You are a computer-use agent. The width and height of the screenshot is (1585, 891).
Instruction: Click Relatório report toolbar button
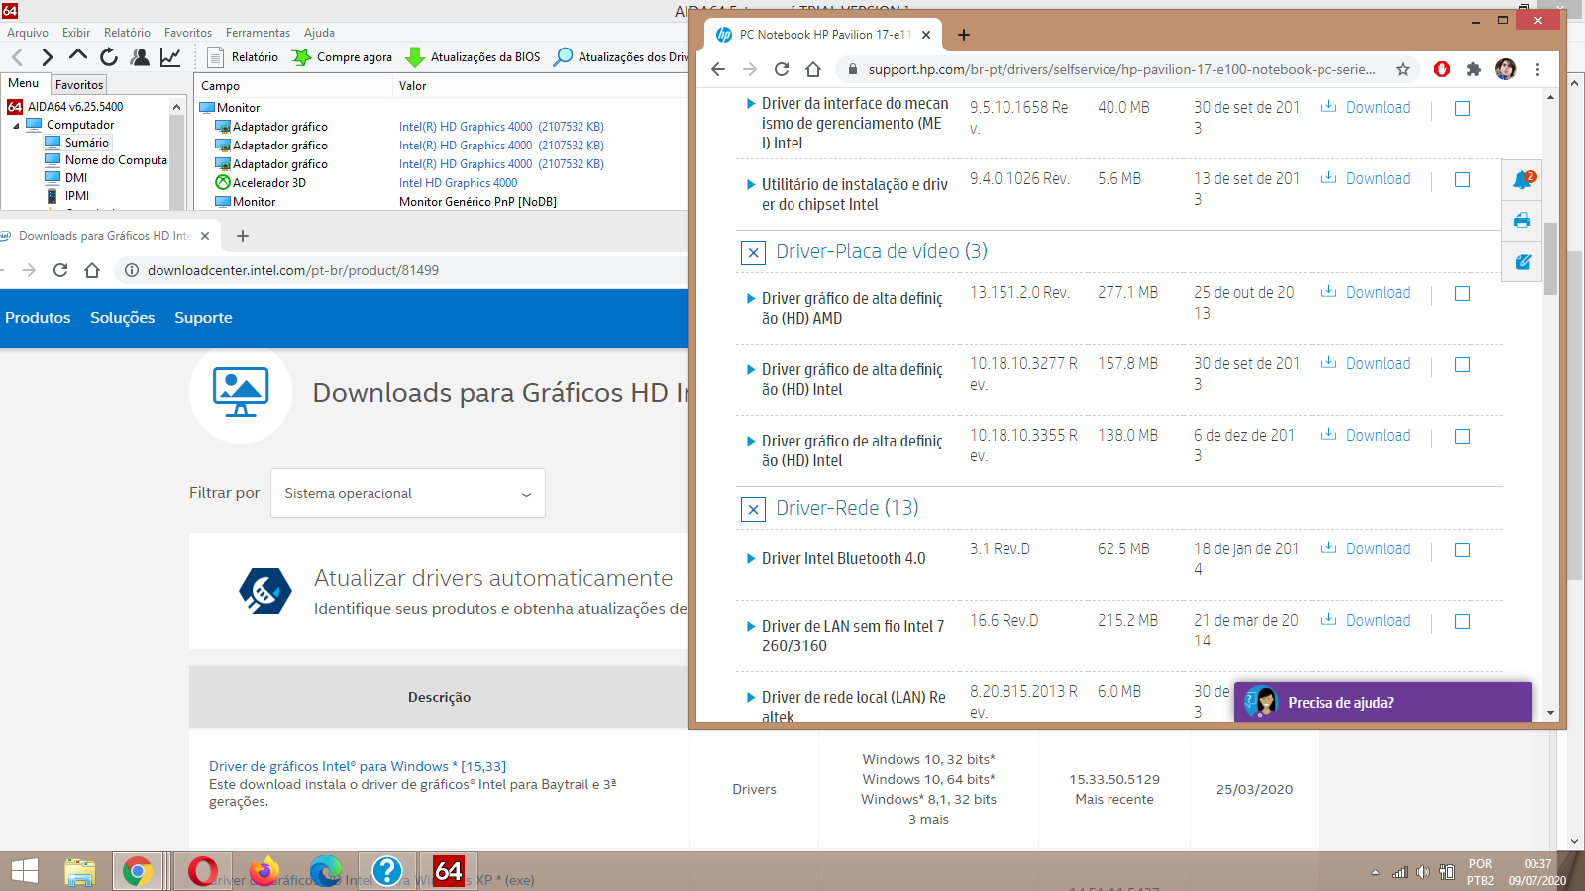pyautogui.click(x=244, y=57)
